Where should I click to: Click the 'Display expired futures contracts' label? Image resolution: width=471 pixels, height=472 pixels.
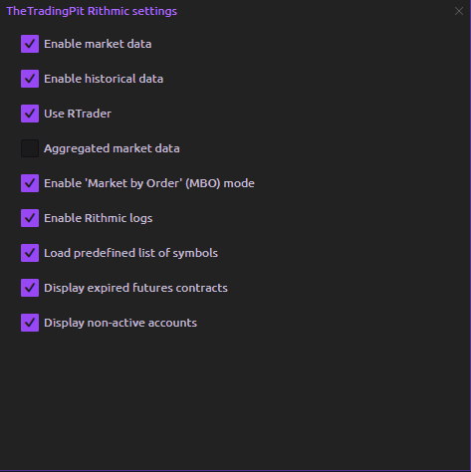[135, 288]
